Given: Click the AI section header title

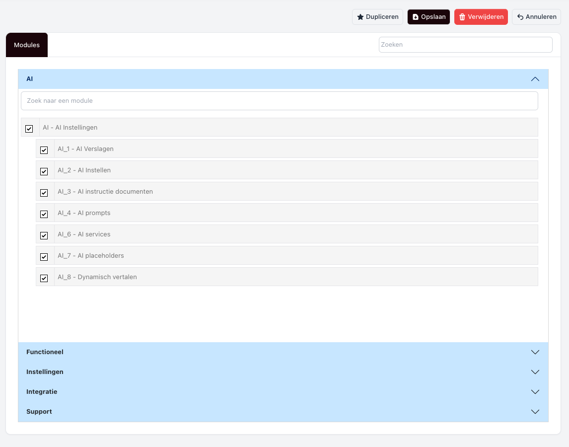Looking at the screenshot, I should [30, 79].
